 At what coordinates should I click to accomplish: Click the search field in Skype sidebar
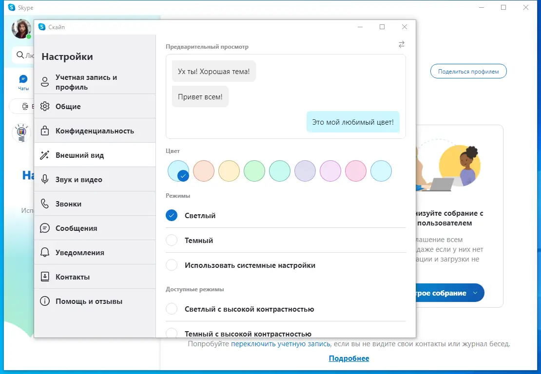tap(23, 55)
